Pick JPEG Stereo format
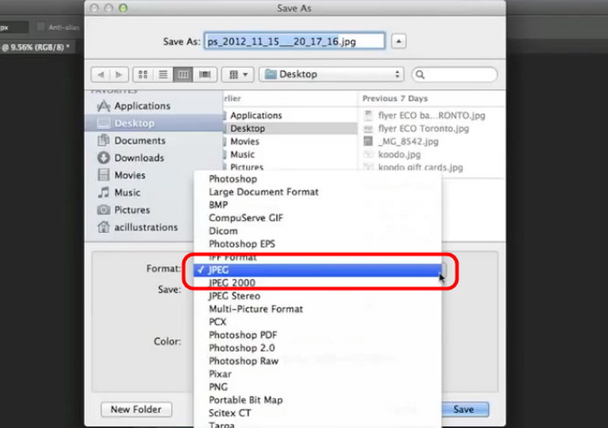 [317, 296]
